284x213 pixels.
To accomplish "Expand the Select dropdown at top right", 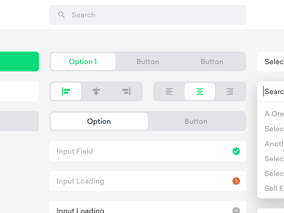I will click(x=273, y=62).
